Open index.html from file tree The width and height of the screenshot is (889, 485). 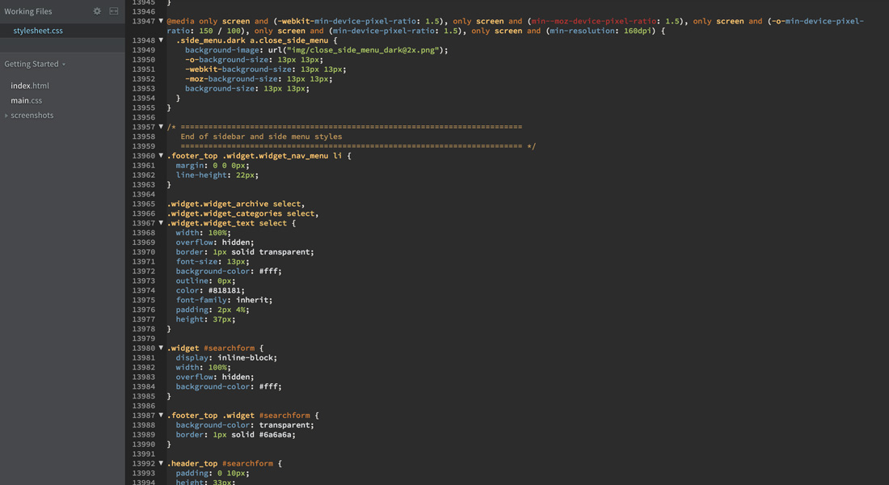point(29,86)
